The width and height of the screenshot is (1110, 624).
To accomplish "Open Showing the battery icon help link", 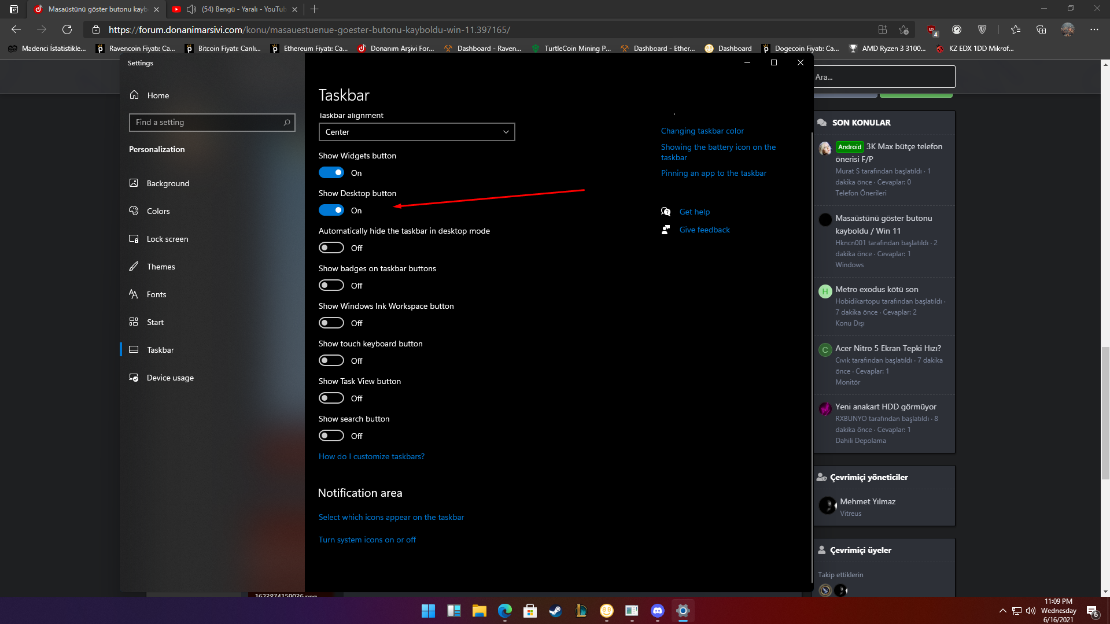I will 718,152.
